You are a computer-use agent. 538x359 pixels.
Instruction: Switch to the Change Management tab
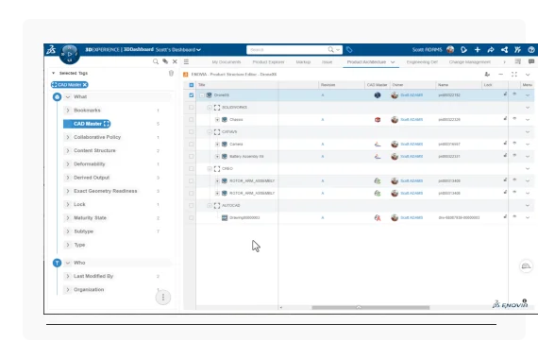point(469,62)
